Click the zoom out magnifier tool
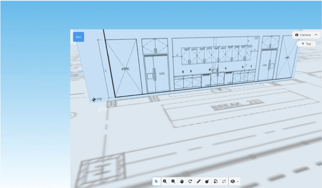The image size is (322, 188). point(173,181)
